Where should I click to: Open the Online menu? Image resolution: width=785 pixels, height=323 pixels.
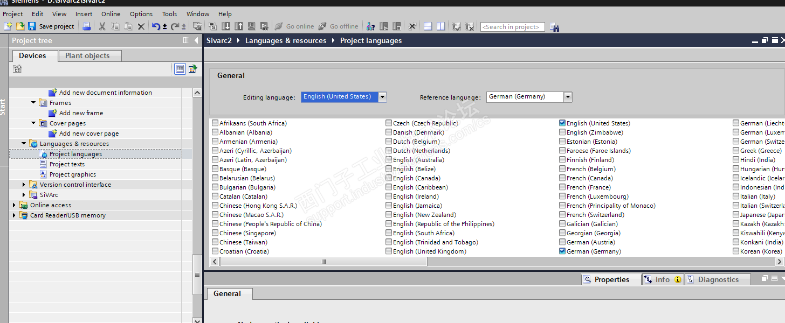(x=111, y=14)
